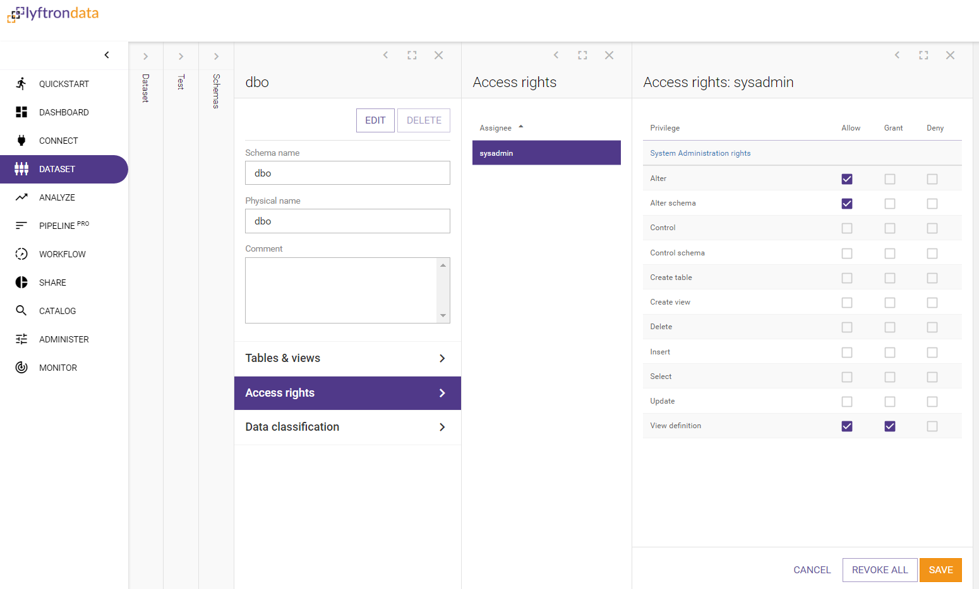The height and width of the screenshot is (589, 979).
Task: Maximize the sysadmin access rights panel
Action: pyautogui.click(x=923, y=55)
